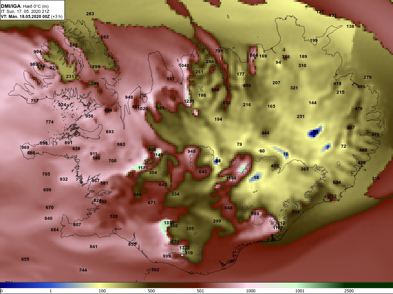Click the map value '207'
The height and width of the screenshot is (294, 393).
pos(276,82)
